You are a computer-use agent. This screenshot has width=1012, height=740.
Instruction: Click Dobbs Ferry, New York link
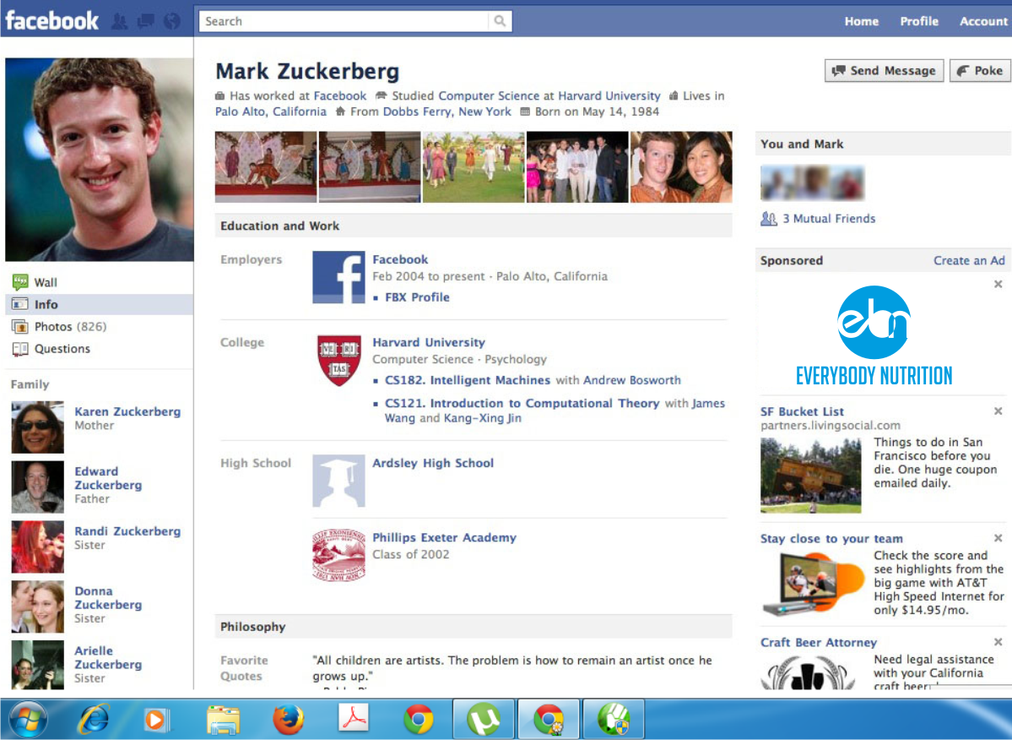coord(446,111)
